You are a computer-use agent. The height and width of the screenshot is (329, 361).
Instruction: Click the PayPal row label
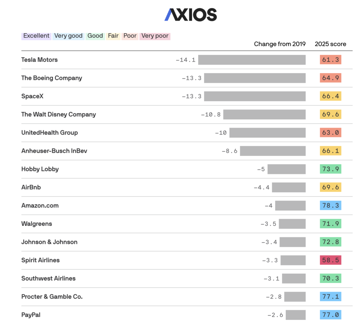pyautogui.click(x=31, y=315)
